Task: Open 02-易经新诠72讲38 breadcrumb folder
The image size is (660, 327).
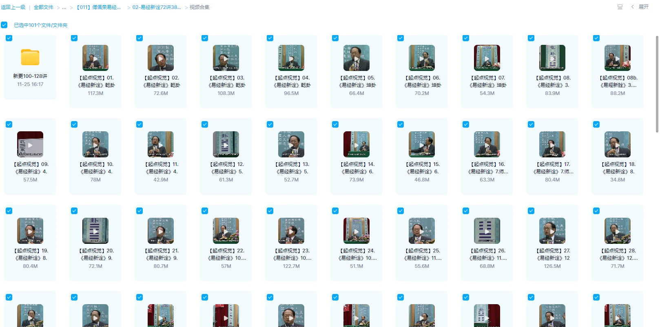Action: 157,7
